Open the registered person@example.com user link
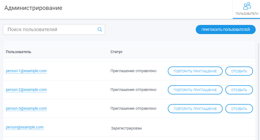260x140 pixels. 25,127
